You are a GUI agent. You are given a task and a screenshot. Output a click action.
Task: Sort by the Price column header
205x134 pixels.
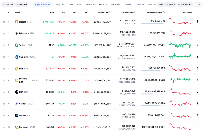click(52, 13)
